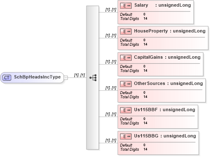Viewport: 210px width, 157px height.
Task: Click the E icon for OtherSources
Action: (x=126, y=84)
